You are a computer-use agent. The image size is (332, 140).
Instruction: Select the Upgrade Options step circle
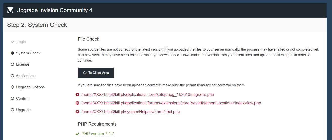12,87
